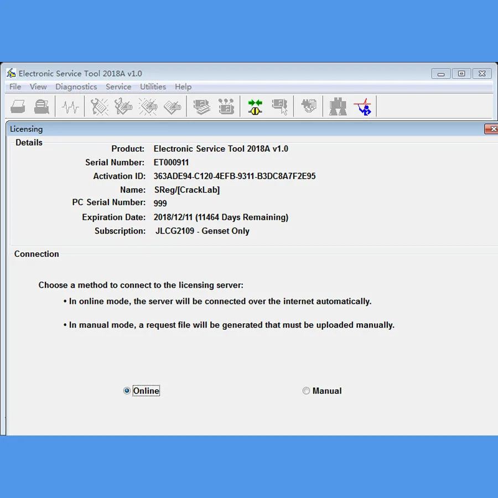The height and width of the screenshot is (498, 498).
Task: Click the Connection group heading
Action: tap(37, 254)
